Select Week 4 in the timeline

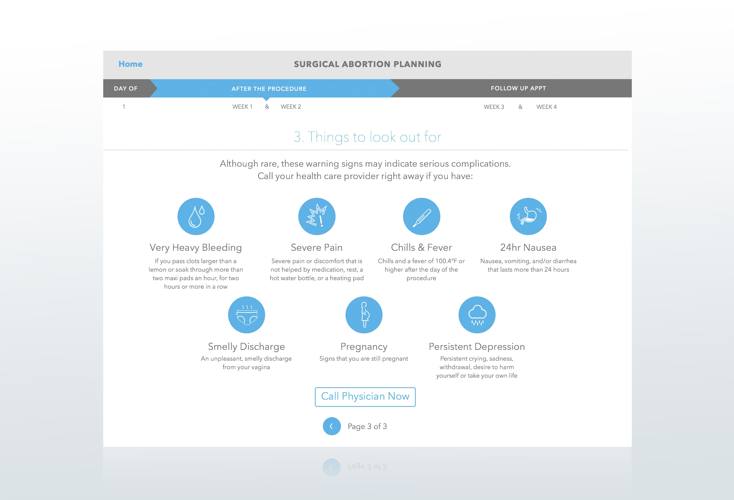[547, 107]
